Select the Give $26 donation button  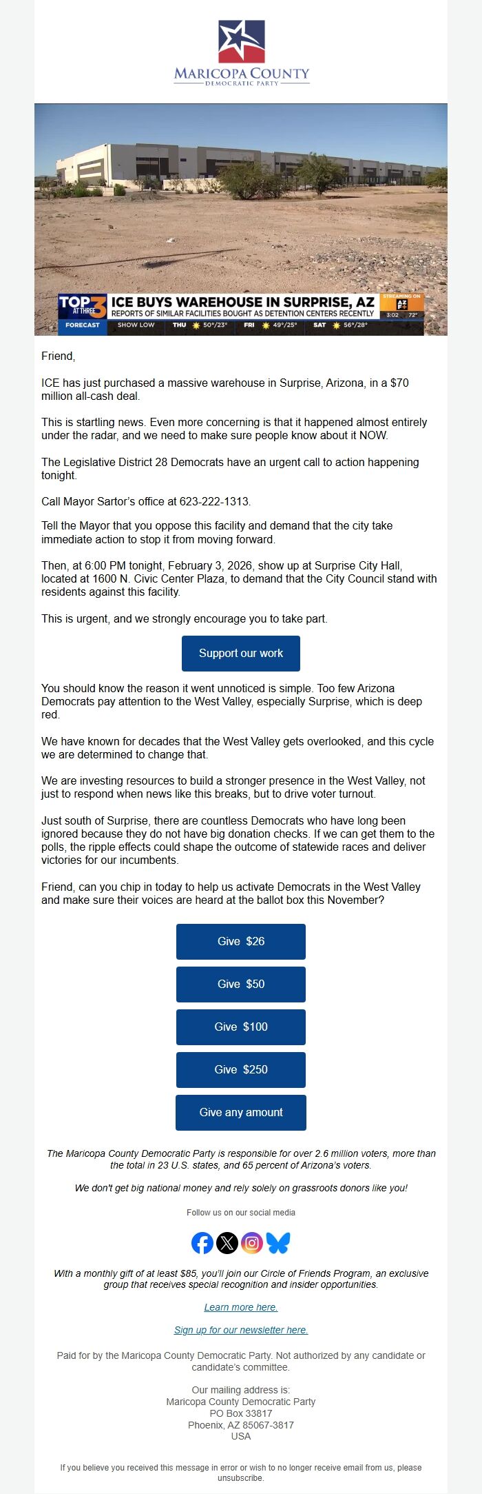click(x=240, y=942)
